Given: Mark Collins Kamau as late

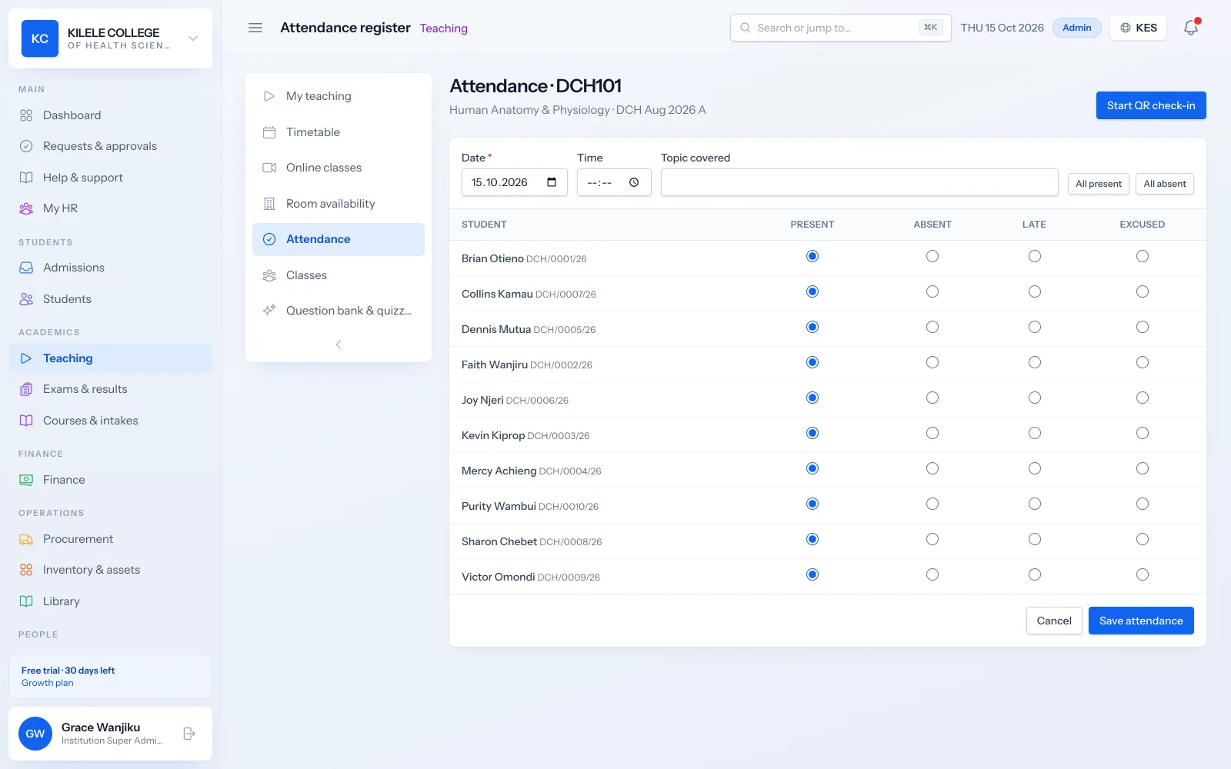Looking at the screenshot, I should (1035, 291).
